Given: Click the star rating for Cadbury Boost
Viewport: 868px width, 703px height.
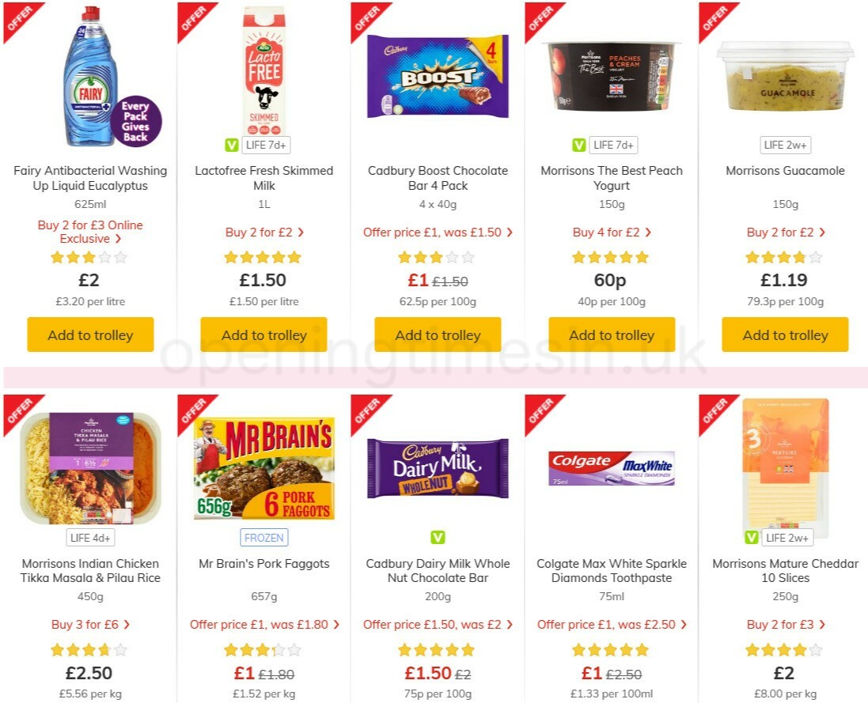Looking at the screenshot, I should point(437,256).
